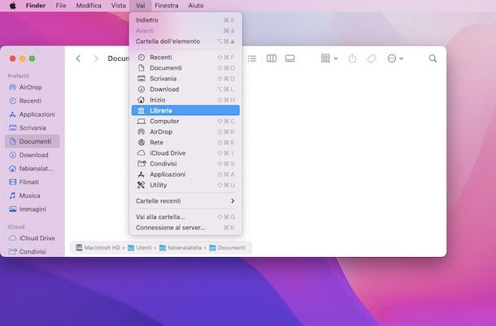The height and width of the screenshot is (326, 496).
Task: Click the Computer laptop icon in Vai menu
Action: click(141, 121)
